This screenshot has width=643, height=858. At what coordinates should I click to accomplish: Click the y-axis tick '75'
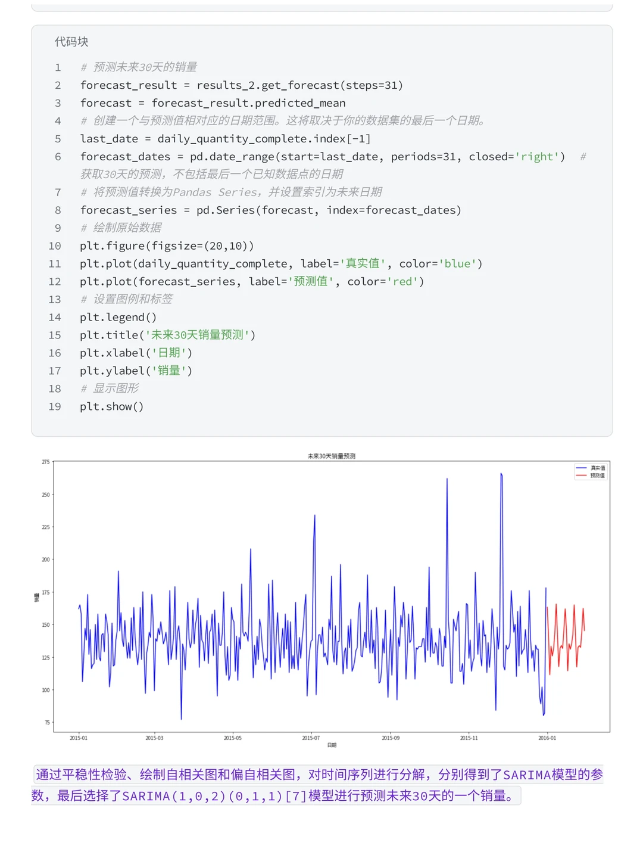[47, 723]
